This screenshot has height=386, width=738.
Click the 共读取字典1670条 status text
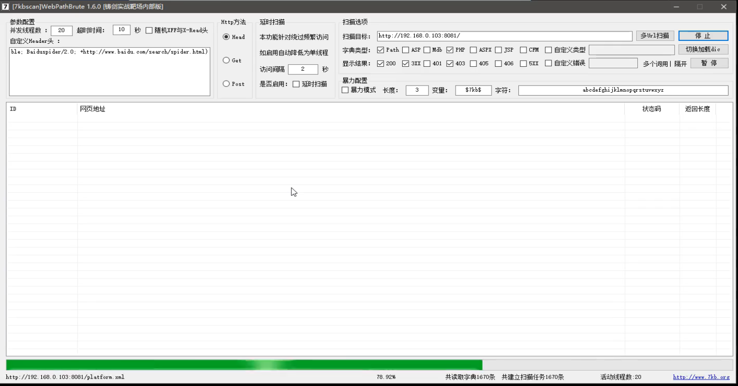coord(470,377)
